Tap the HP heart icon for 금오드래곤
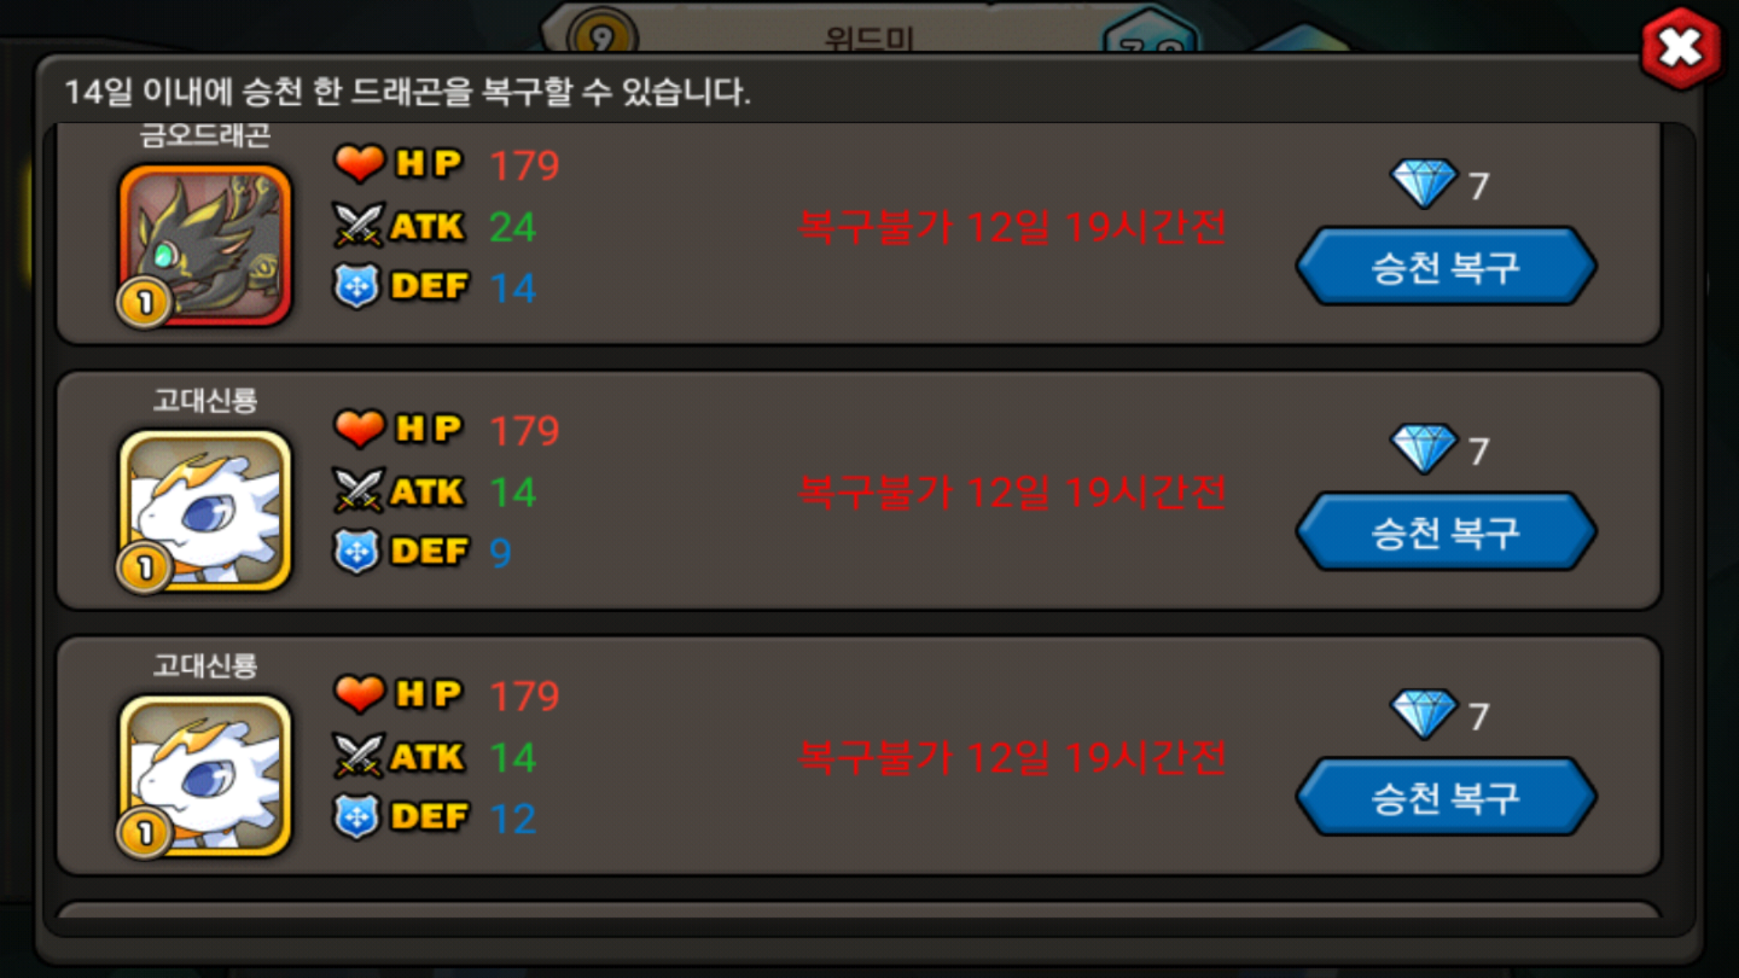The image size is (1739, 978). [x=360, y=164]
